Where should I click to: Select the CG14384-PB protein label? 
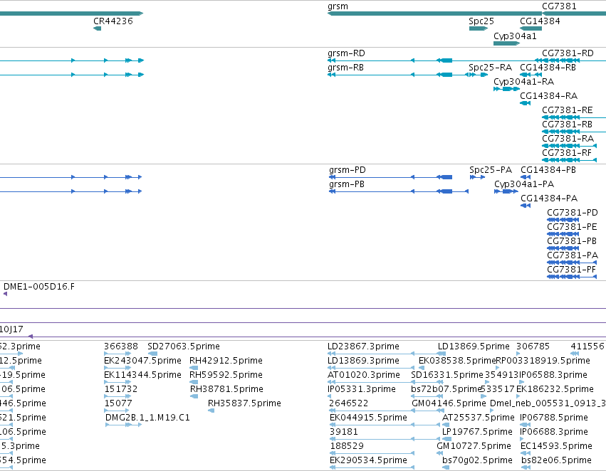click(548, 170)
